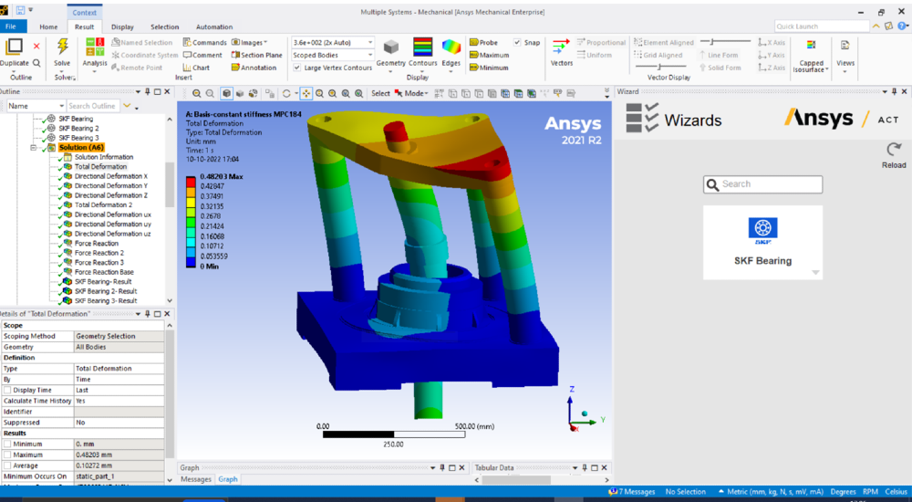Toggle the Average result checkbox
This screenshot has width=912, height=502.
[7, 465]
